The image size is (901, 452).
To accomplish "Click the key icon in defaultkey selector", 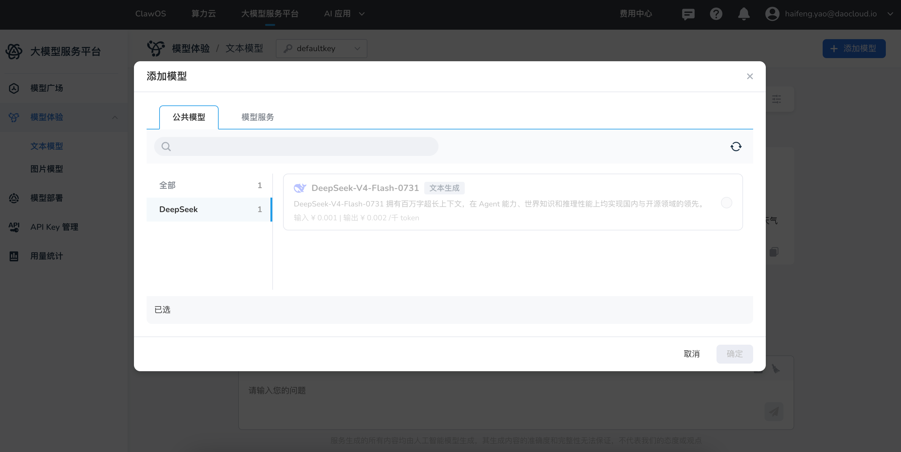I will point(288,48).
